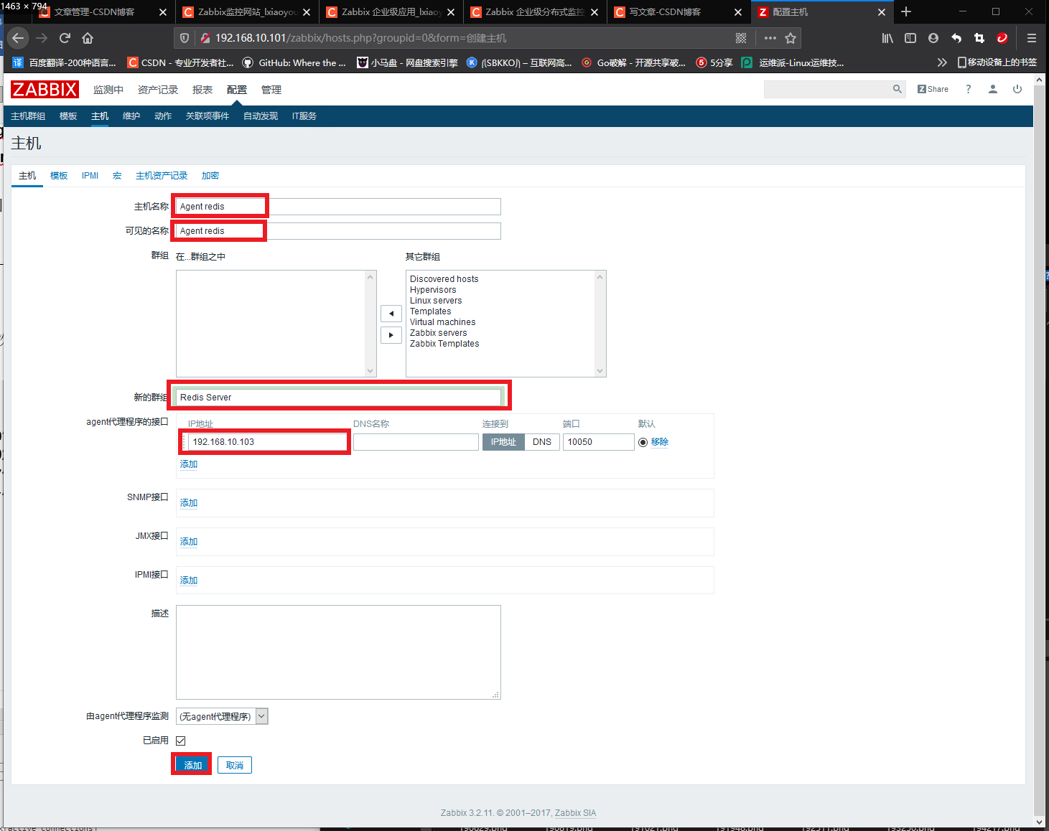Viewport: 1049px width, 831px height.
Task: Click the crop screenshot toolbar icon
Action: point(979,38)
